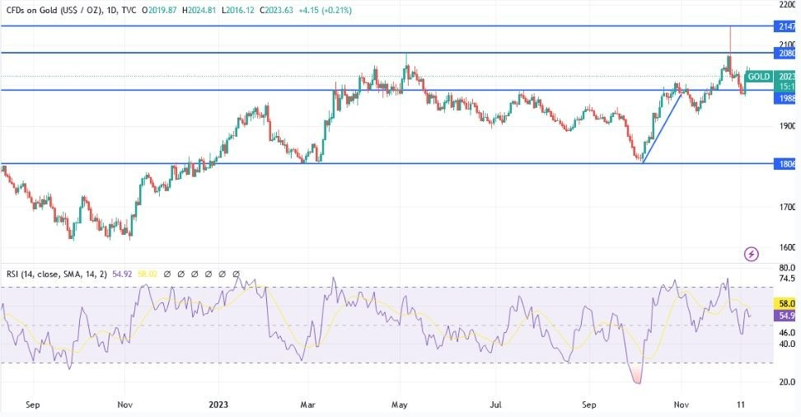Click the RSI (14, close, SMA, 14, 2) legend
The width and height of the screenshot is (801, 417).
point(57,274)
